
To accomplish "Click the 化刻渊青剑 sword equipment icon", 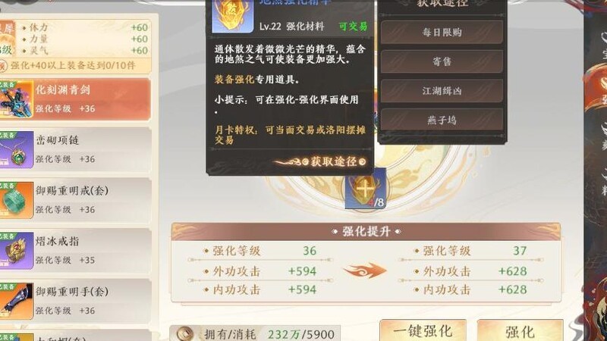I will click(16, 99).
